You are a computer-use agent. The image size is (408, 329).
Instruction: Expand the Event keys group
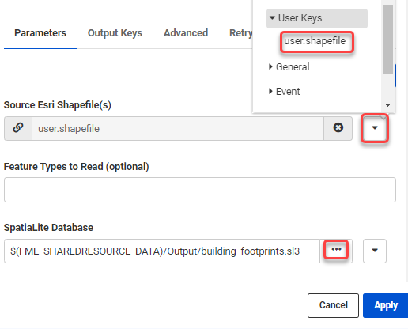[285, 92]
